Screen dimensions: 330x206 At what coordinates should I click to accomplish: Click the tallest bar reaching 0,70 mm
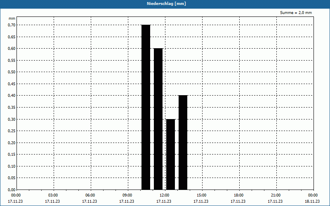tap(146, 107)
